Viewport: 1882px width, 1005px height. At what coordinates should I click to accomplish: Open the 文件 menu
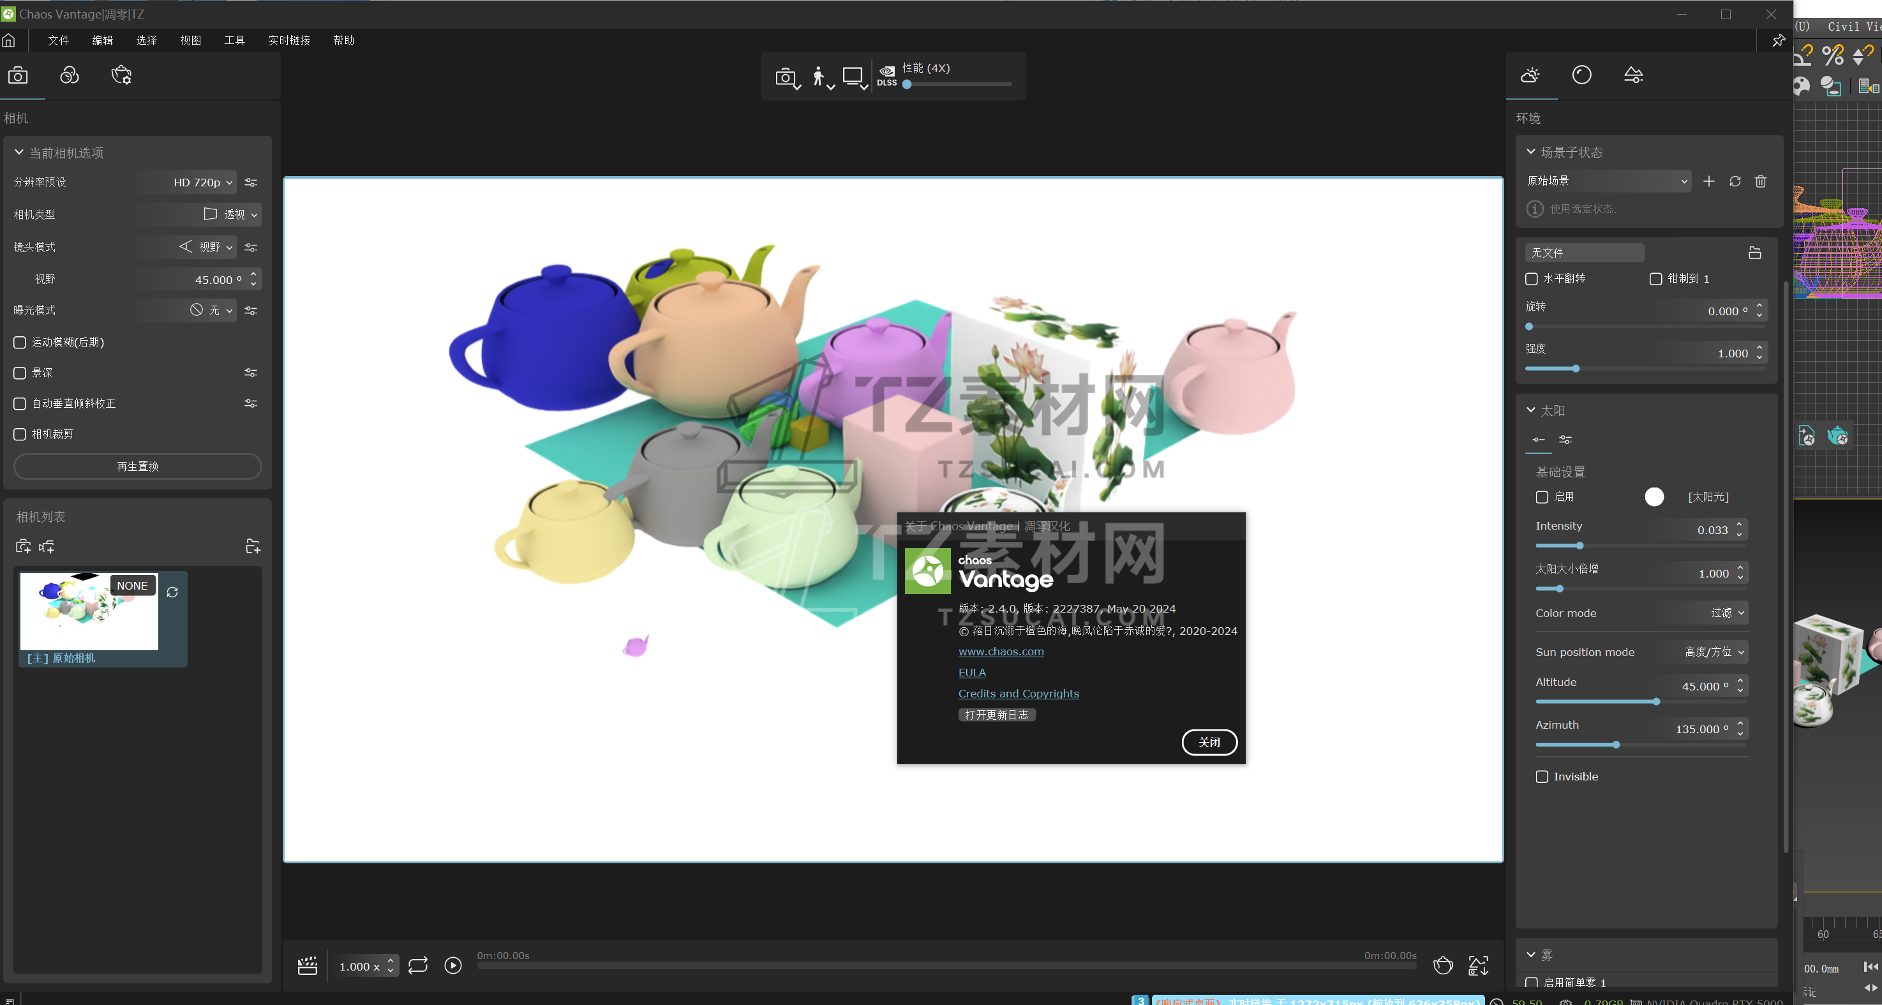(x=59, y=40)
